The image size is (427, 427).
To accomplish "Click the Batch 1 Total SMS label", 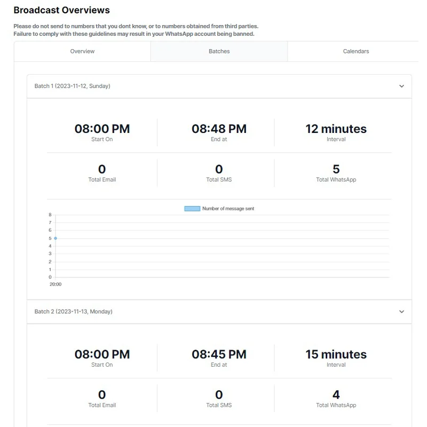I will tap(219, 179).
